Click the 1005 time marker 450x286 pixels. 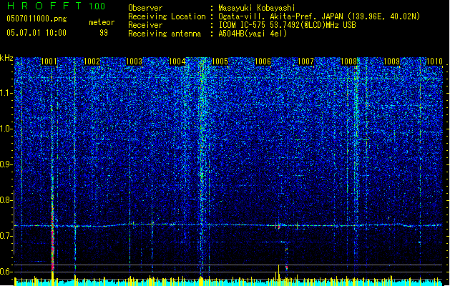coord(220,61)
